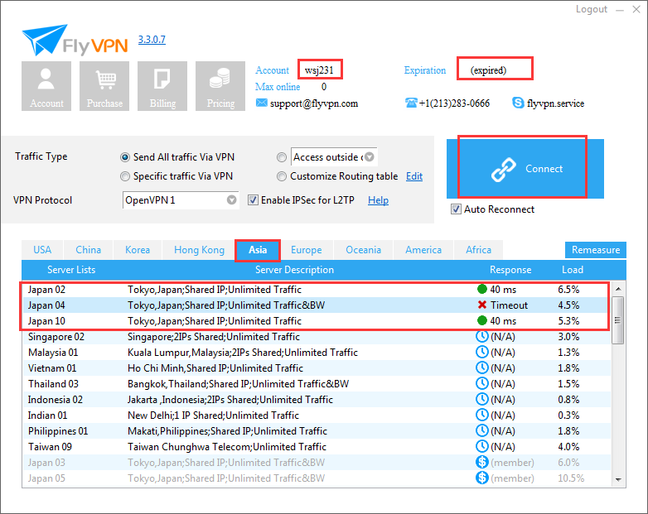This screenshot has height=514, width=648.
Task: Click the Skype flyvpn.service icon
Action: (x=518, y=103)
